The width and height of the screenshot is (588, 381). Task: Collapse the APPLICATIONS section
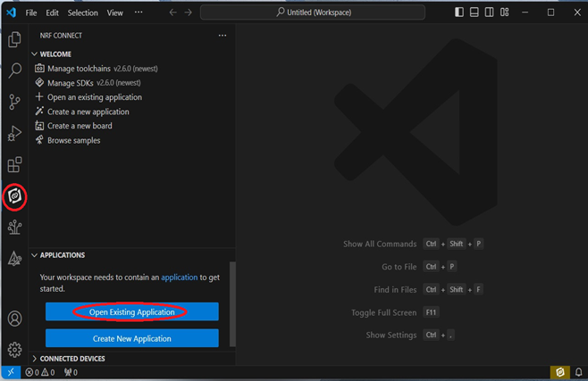pyautogui.click(x=35, y=255)
